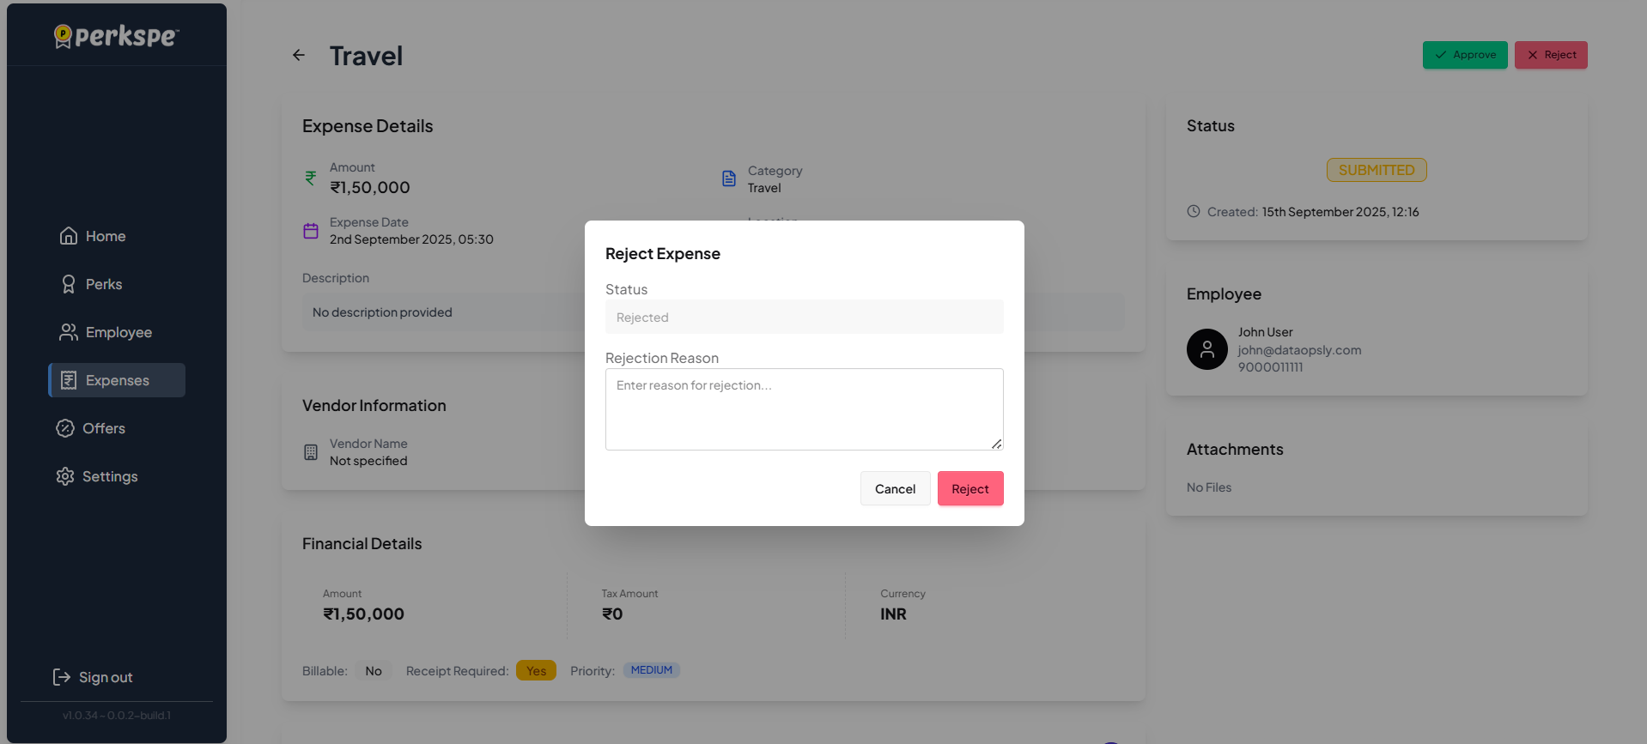The width and height of the screenshot is (1647, 744).
Task: Click the disabled Status field showing Rejected
Action: point(804,317)
